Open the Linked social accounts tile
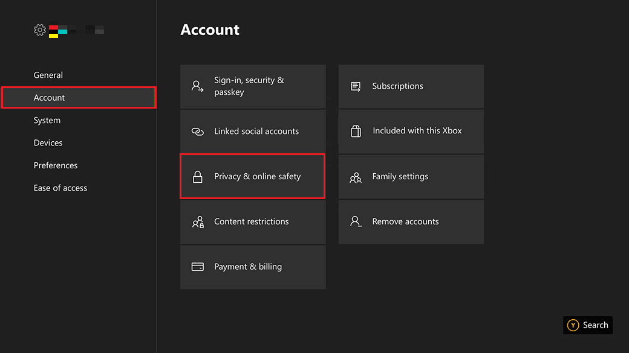 click(253, 132)
